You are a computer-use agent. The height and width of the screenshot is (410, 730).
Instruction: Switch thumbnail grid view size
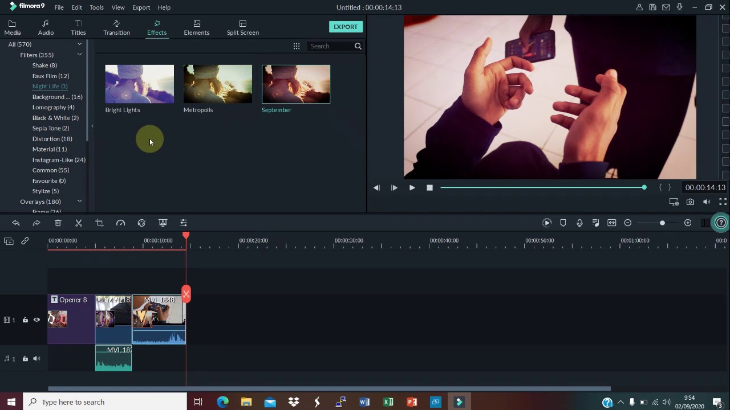click(x=297, y=46)
